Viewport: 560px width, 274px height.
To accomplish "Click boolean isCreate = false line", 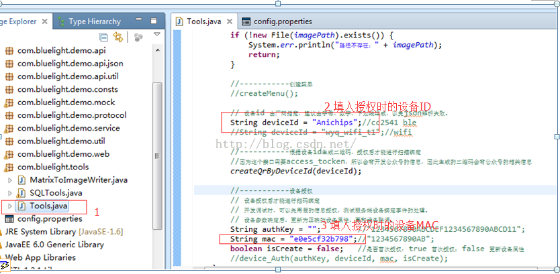I will (x=287, y=249).
